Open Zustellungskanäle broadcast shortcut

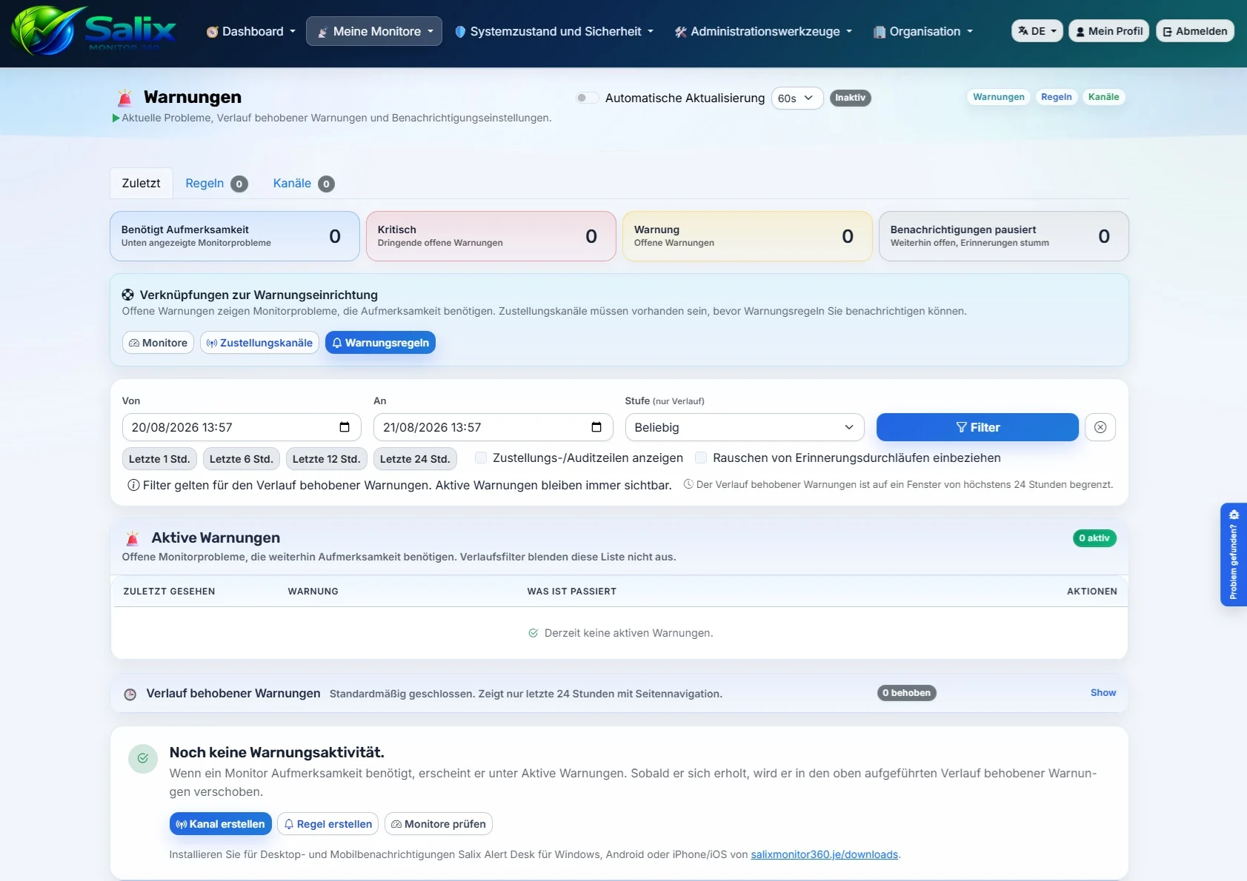tap(259, 343)
